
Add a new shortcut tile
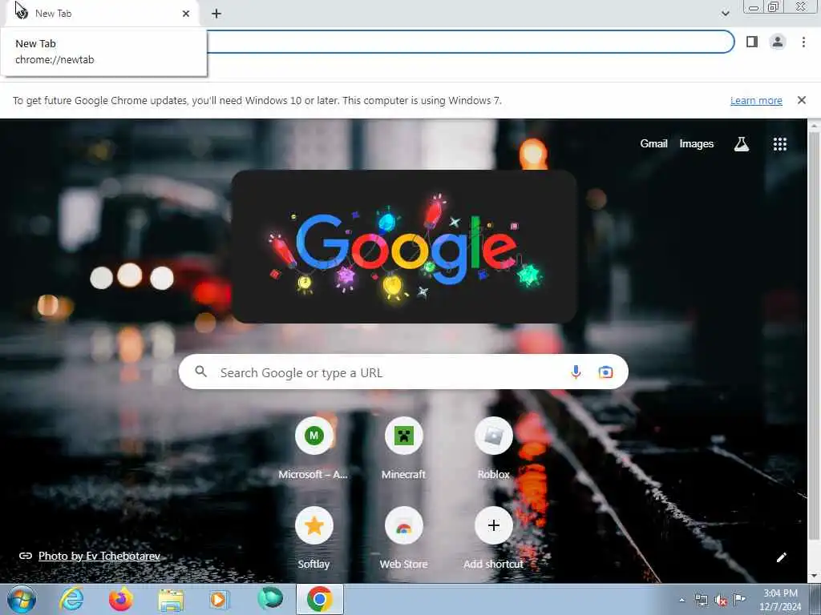[x=493, y=538]
